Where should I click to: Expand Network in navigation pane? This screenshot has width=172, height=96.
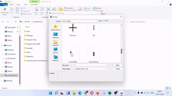(2, 81)
